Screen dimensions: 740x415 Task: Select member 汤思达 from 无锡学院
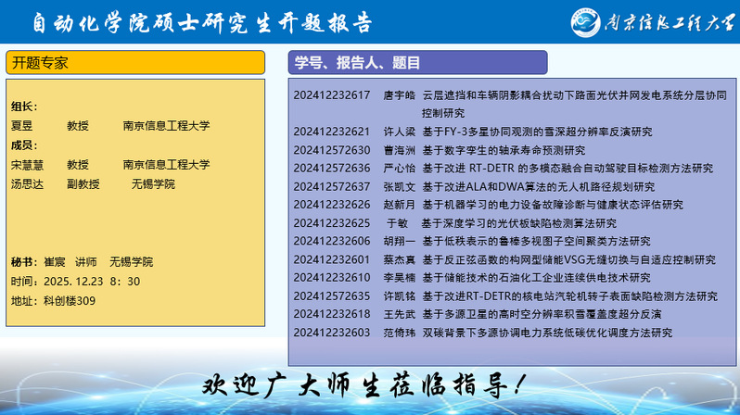pyautogui.click(x=93, y=184)
